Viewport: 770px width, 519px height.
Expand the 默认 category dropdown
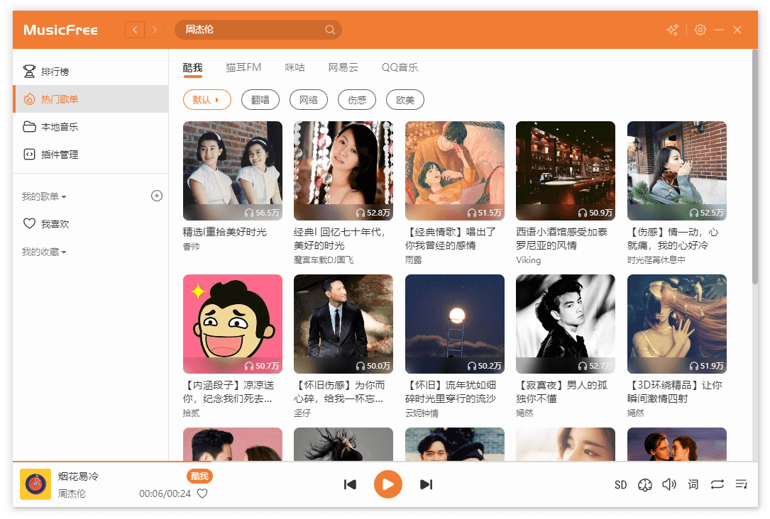coord(207,100)
